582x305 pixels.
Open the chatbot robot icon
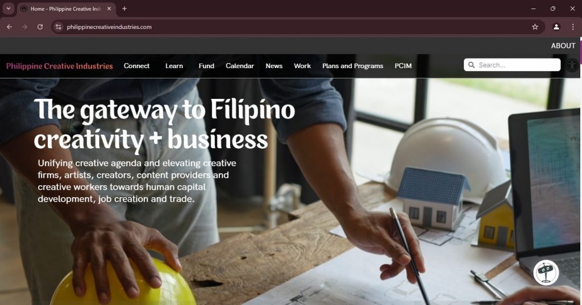coord(546,273)
